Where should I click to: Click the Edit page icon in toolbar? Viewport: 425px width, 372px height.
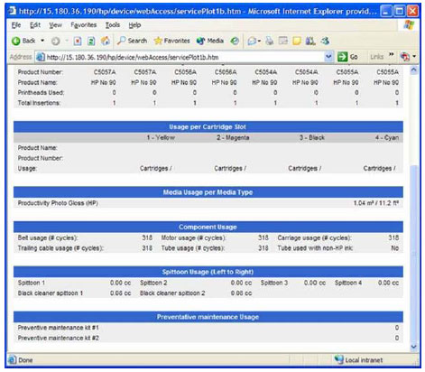click(x=283, y=41)
